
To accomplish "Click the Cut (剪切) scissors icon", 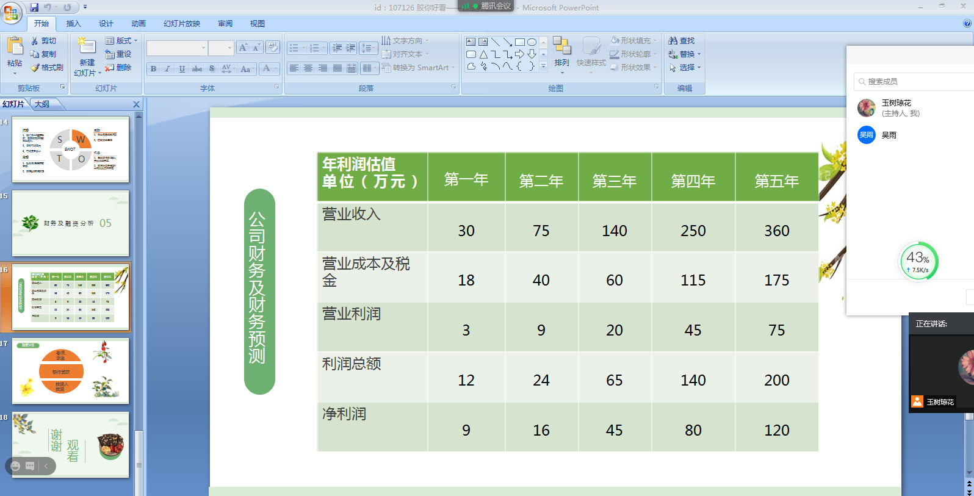I will click(35, 41).
